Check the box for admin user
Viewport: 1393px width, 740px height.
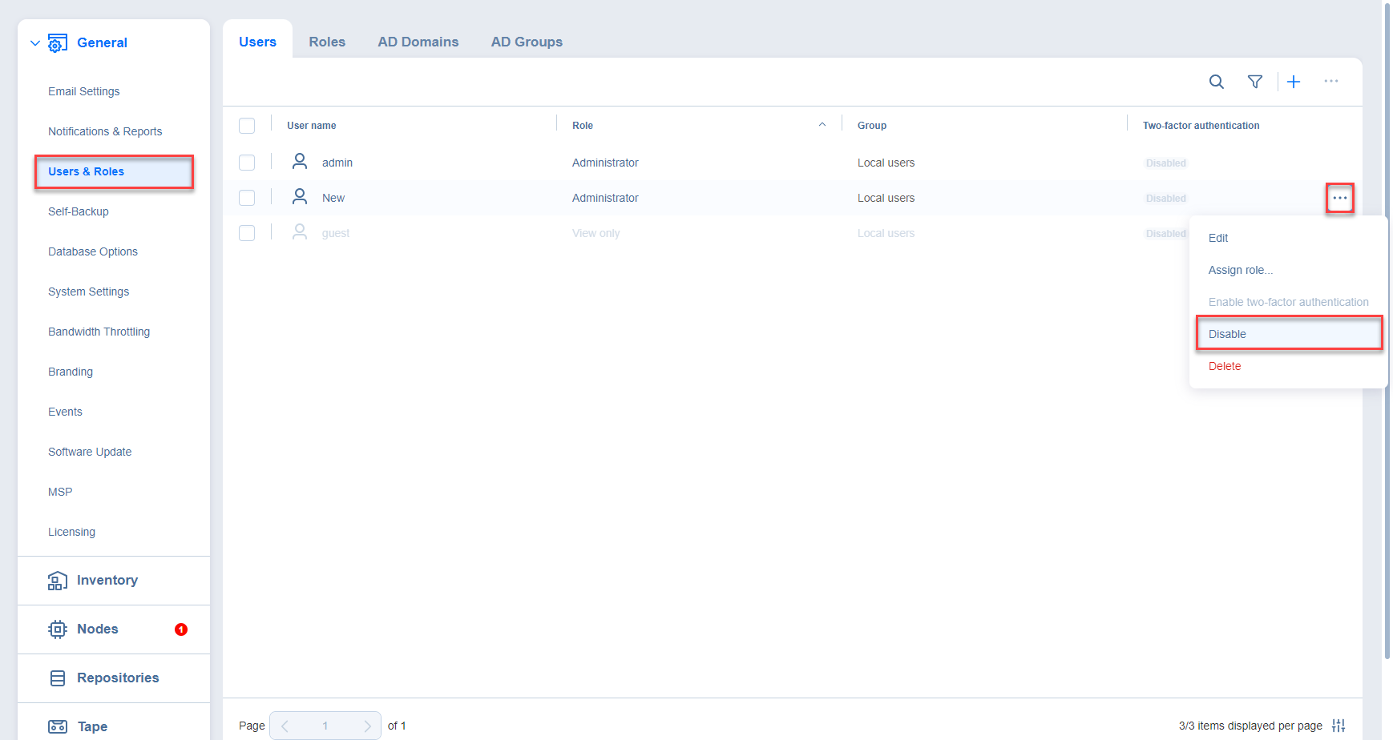247,163
